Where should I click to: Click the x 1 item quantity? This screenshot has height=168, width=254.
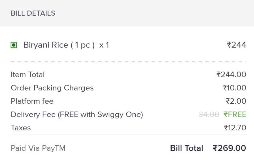[104, 45]
